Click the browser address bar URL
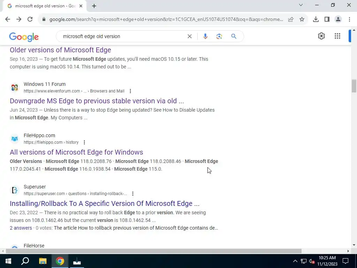This screenshot has height=268, width=357. (x=166, y=20)
